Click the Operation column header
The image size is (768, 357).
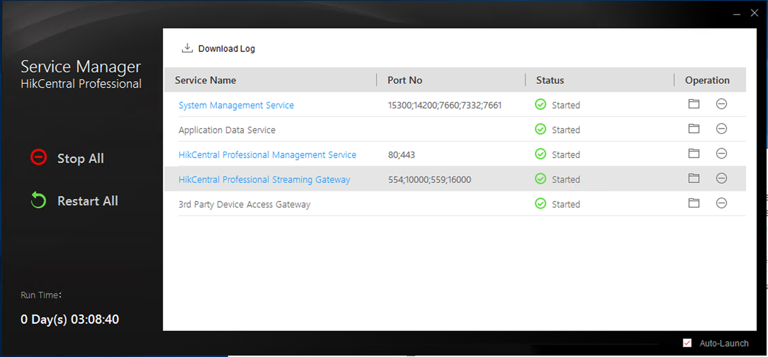pyautogui.click(x=707, y=80)
